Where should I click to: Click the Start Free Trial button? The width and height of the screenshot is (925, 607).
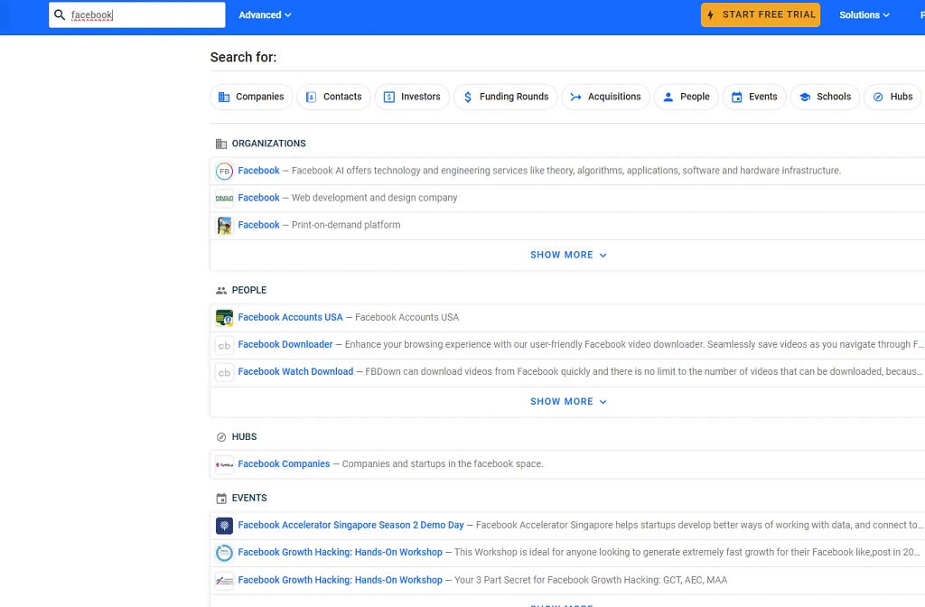pyautogui.click(x=761, y=14)
